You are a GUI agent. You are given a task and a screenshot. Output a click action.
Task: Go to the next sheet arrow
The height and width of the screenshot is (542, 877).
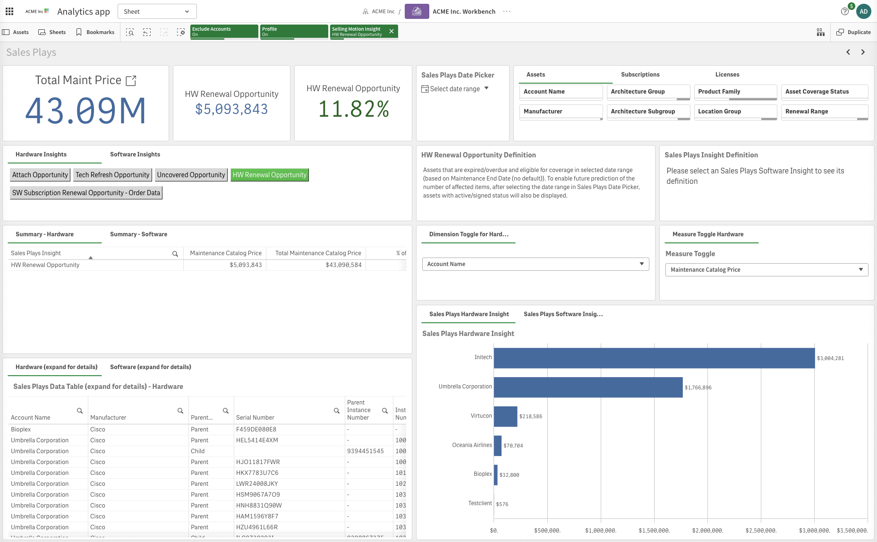[x=863, y=52]
